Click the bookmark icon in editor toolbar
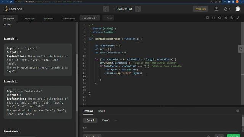This screenshot has height=137, width=244. pos(207,18)
